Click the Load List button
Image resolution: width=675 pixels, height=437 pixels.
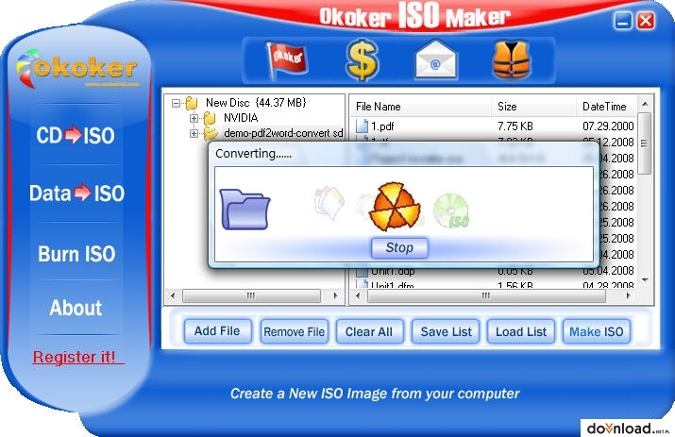[521, 331]
